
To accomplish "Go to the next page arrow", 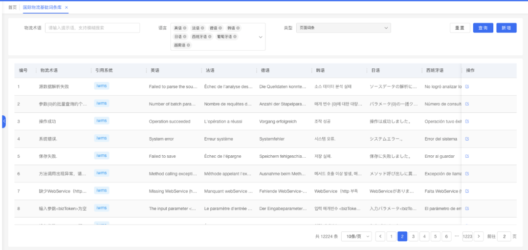I will click(479, 236).
